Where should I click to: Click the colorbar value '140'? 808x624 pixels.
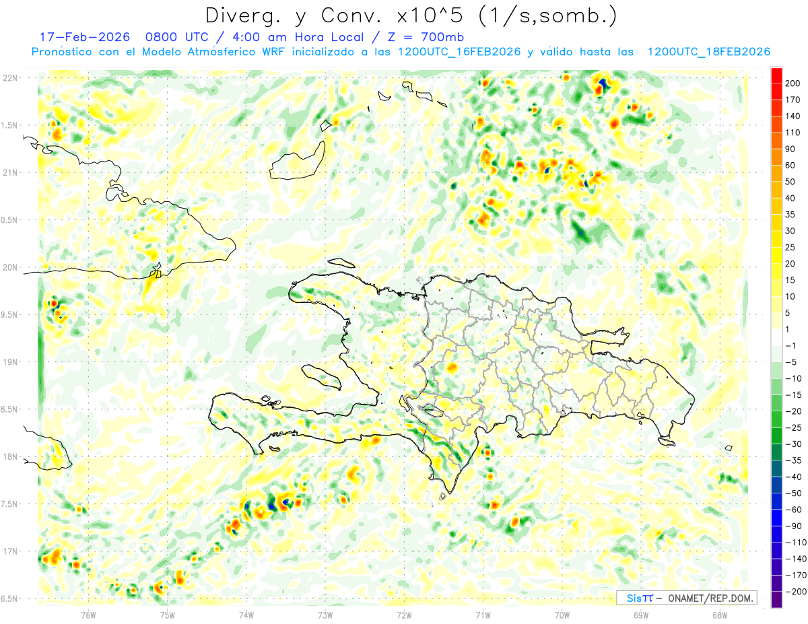coord(793,116)
